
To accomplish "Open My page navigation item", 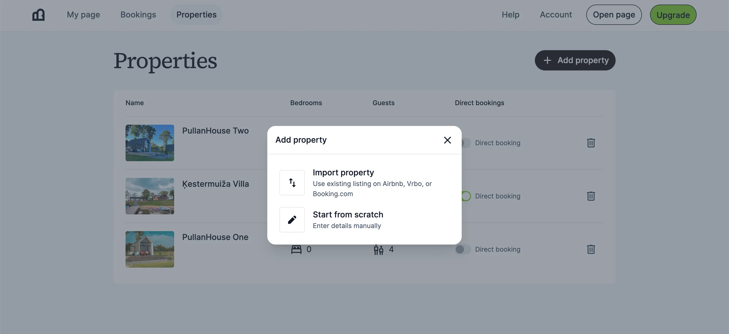I will [x=83, y=15].
